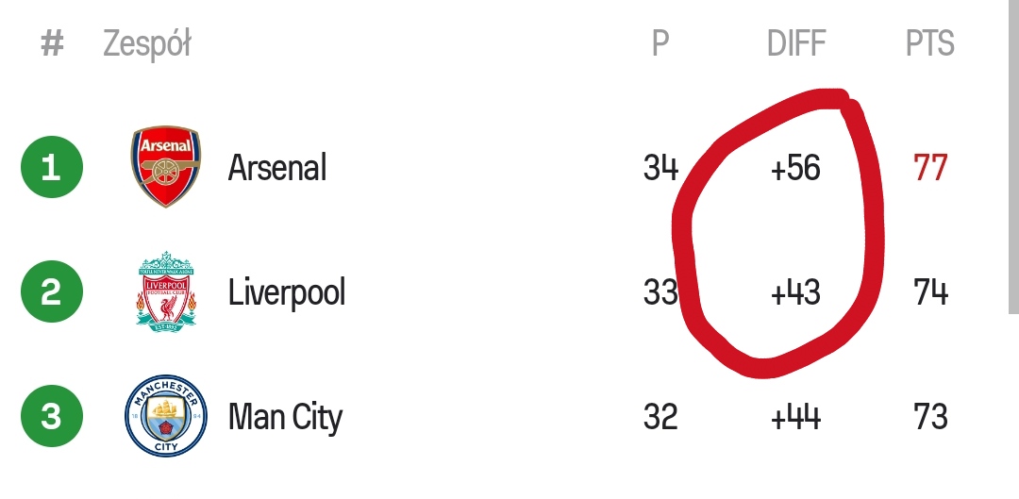1019x499 pixels.
Task: Click Liverpool's 74 points value
Action: pyautogui.click(x=930, y=292)
